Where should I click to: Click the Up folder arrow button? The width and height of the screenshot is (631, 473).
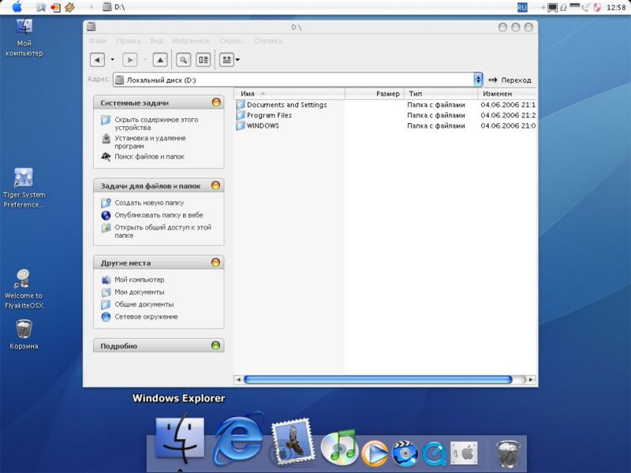point(160,60)
